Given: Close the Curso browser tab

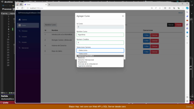Looking at the screenshot, I should pos(46,5).
